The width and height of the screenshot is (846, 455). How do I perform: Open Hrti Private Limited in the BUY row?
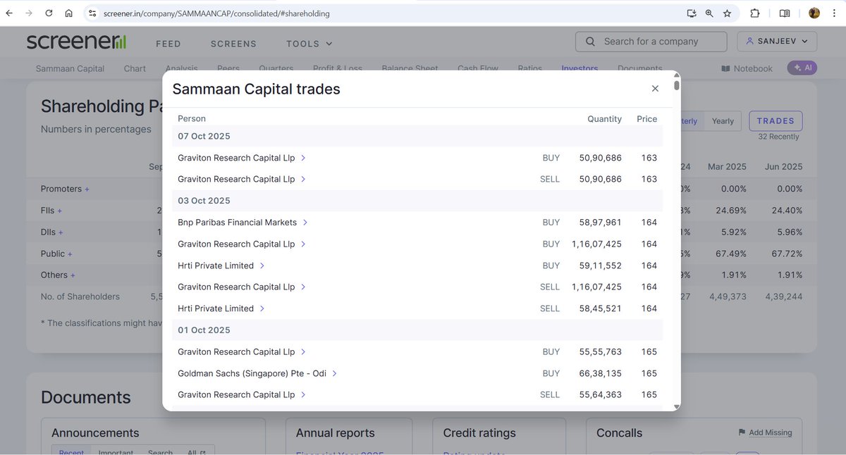pos(221,266)
